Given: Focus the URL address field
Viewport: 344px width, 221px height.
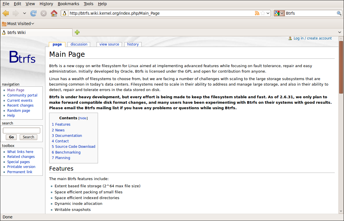Looking at the screenshot, I should point(161,13).
